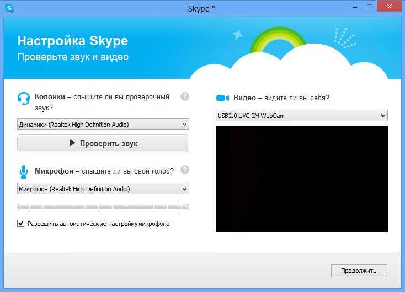Open USB2.0 UVC 2M WebCam dropdown

302,116
